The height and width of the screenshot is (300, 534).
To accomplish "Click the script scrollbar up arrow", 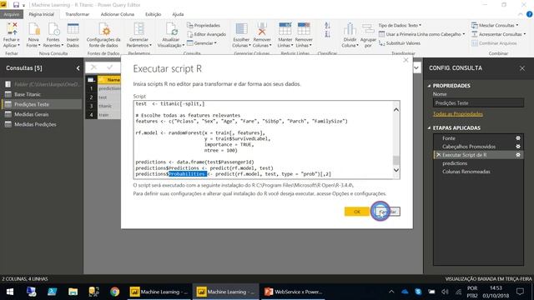I will 396,109.
